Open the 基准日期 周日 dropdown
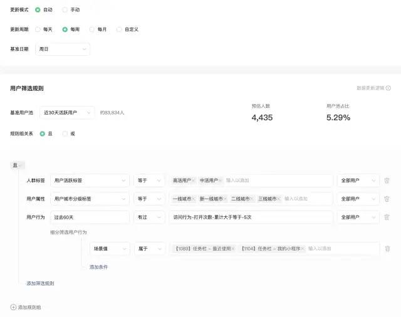This screenshot has width=401, height=317. pos(63,49)
